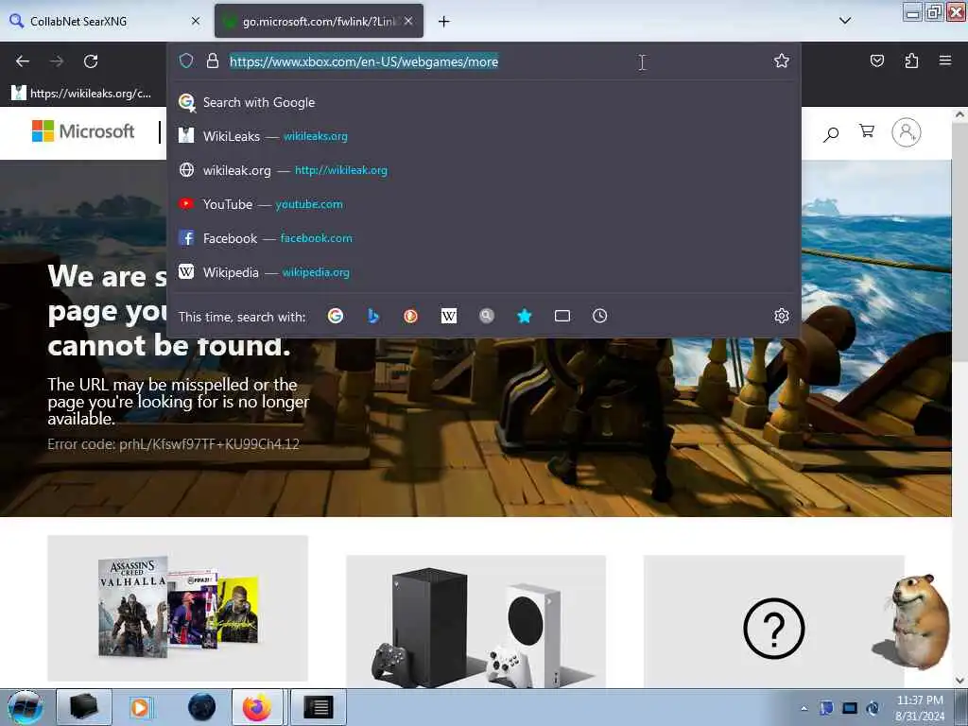
Task: Open site security info via lock icon
Action: point(213,60)
